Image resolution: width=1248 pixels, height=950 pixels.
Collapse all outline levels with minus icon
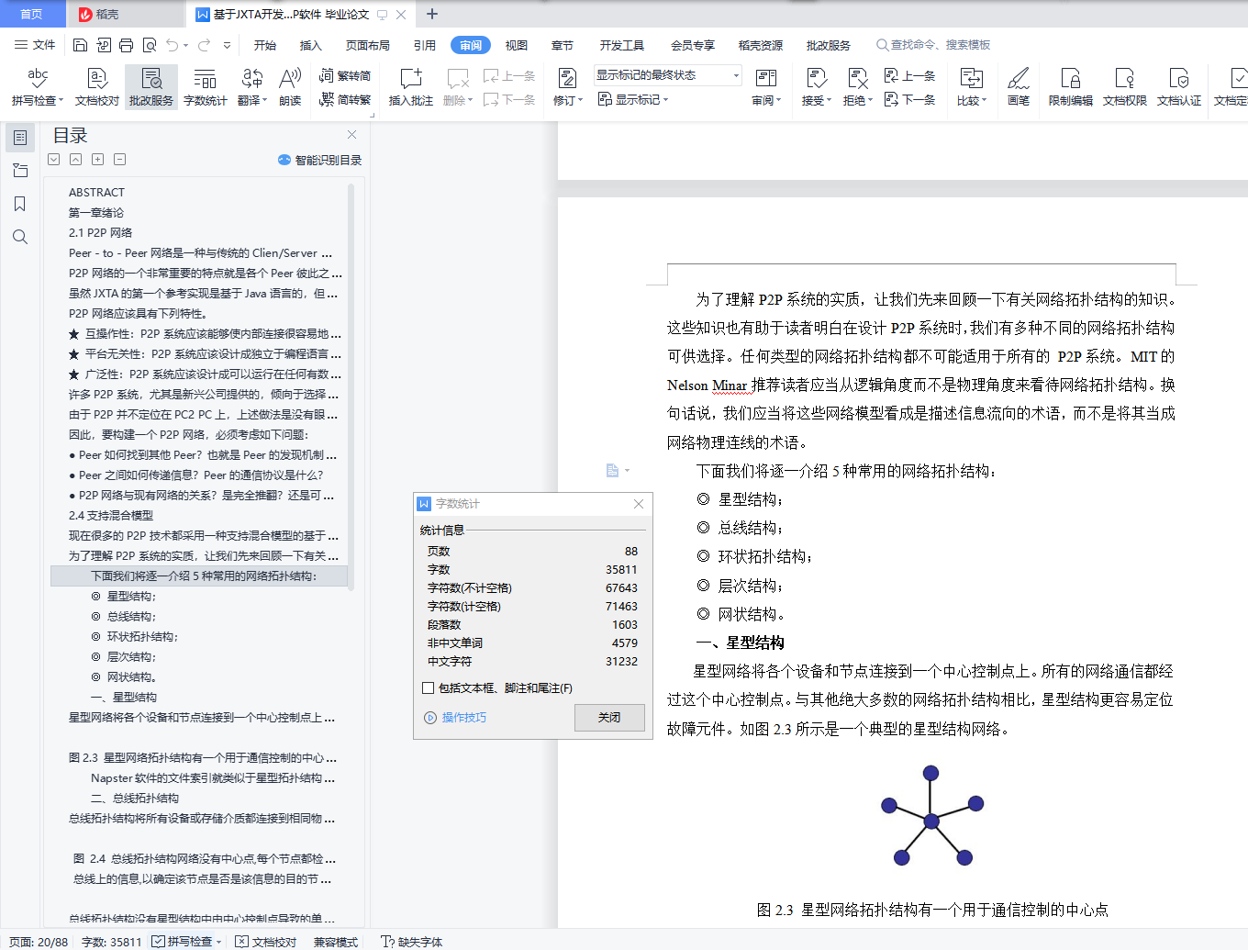(119, 160)
